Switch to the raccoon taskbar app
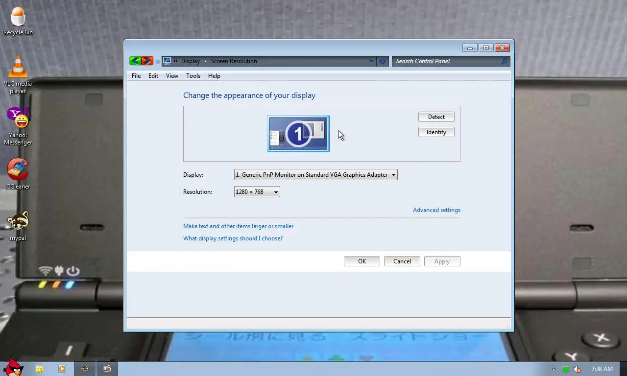The width and height of the screenshot is (627, 376). pyautogui.click(x=85, y=369)
